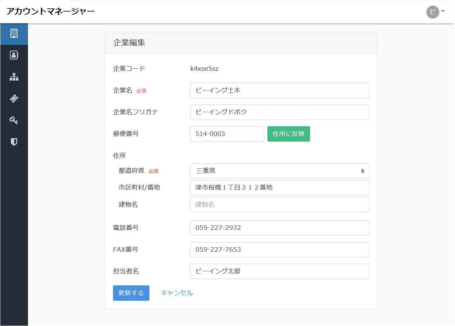
Task: Open the ticket icon in sidebar
Action: (14, 99)
